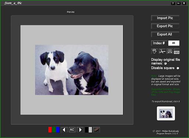Click the AC button
This screenshot has width=189, height=138.
[x=72, y=130]
